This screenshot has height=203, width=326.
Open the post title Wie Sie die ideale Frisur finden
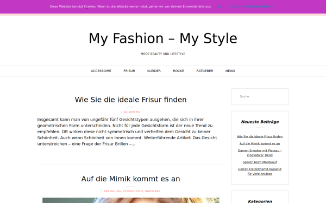(x=130, y=100)
